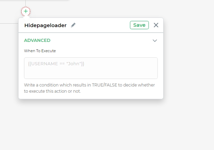Select the Hidepageloader title text
Screen dimensions: 214x150
click(46, 25)
